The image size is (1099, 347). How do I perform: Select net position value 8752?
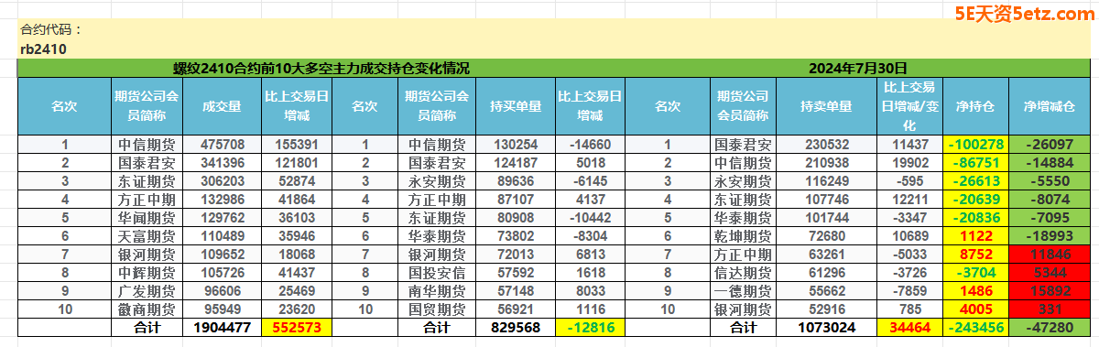coord(976,254)
